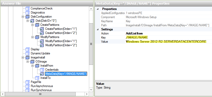Collapse the ImageInstall node

click(x=23, y=58)
